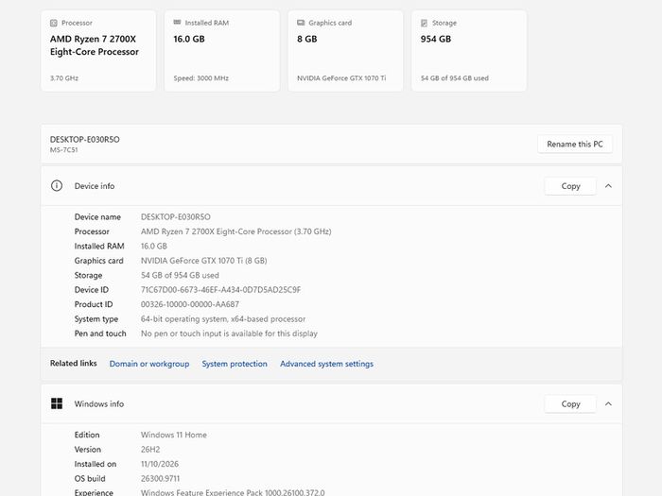Click the Device ID value 71C67D00-6673
The width and height of the screenshot is (662, 496).
click(x=220, y=290)
